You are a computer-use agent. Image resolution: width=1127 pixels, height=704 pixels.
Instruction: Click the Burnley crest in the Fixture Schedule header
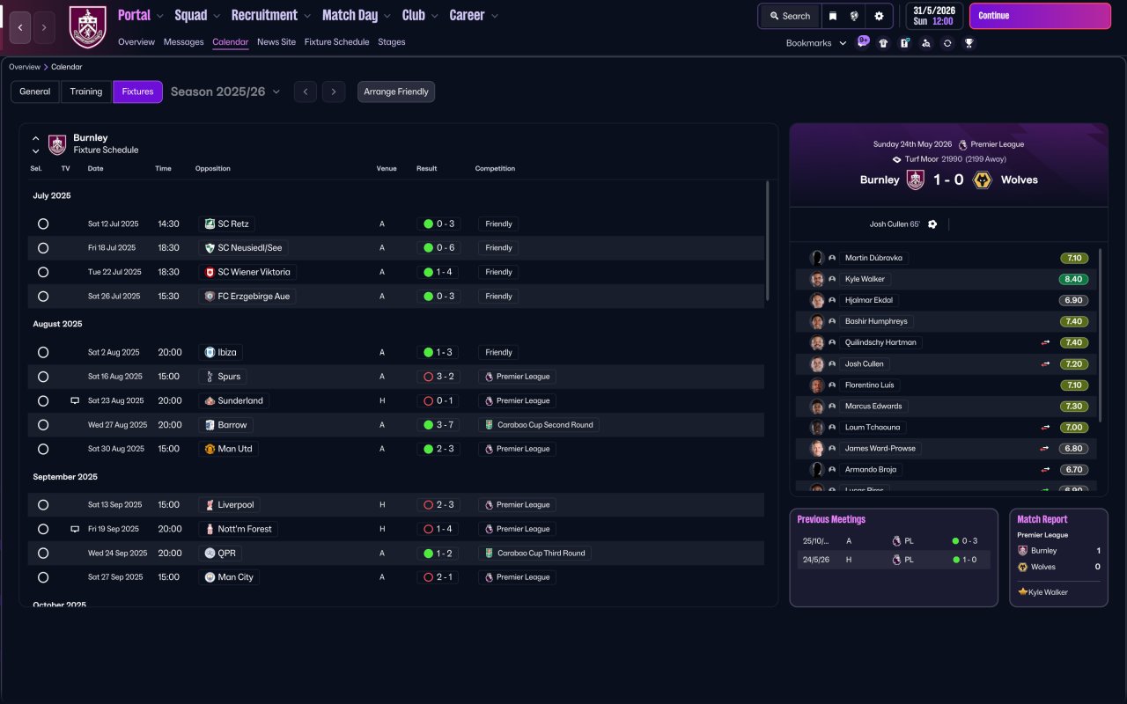(x=57, y=144)
